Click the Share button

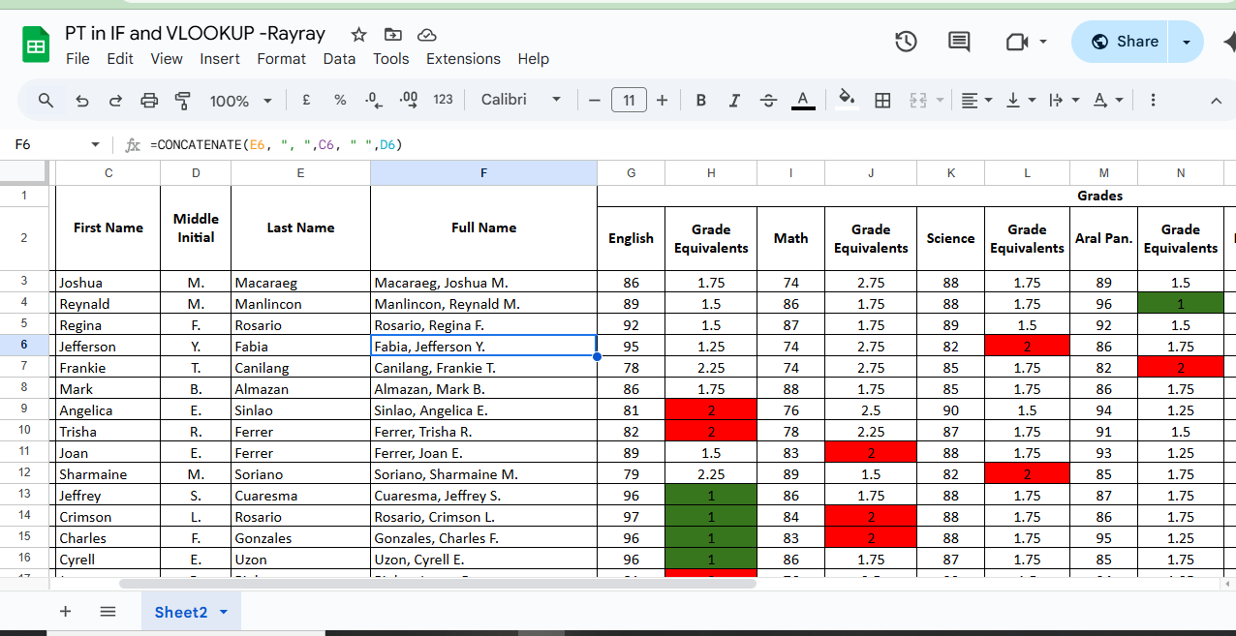[x=1124, y=42]
